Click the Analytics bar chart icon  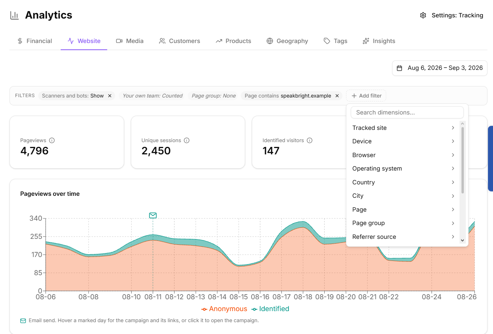pyautogui.click(x=15, y=15)
